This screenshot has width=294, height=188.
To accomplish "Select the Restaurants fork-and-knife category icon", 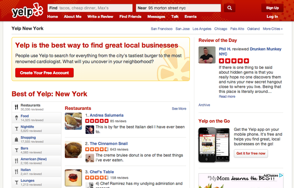I will pos(17,107).
